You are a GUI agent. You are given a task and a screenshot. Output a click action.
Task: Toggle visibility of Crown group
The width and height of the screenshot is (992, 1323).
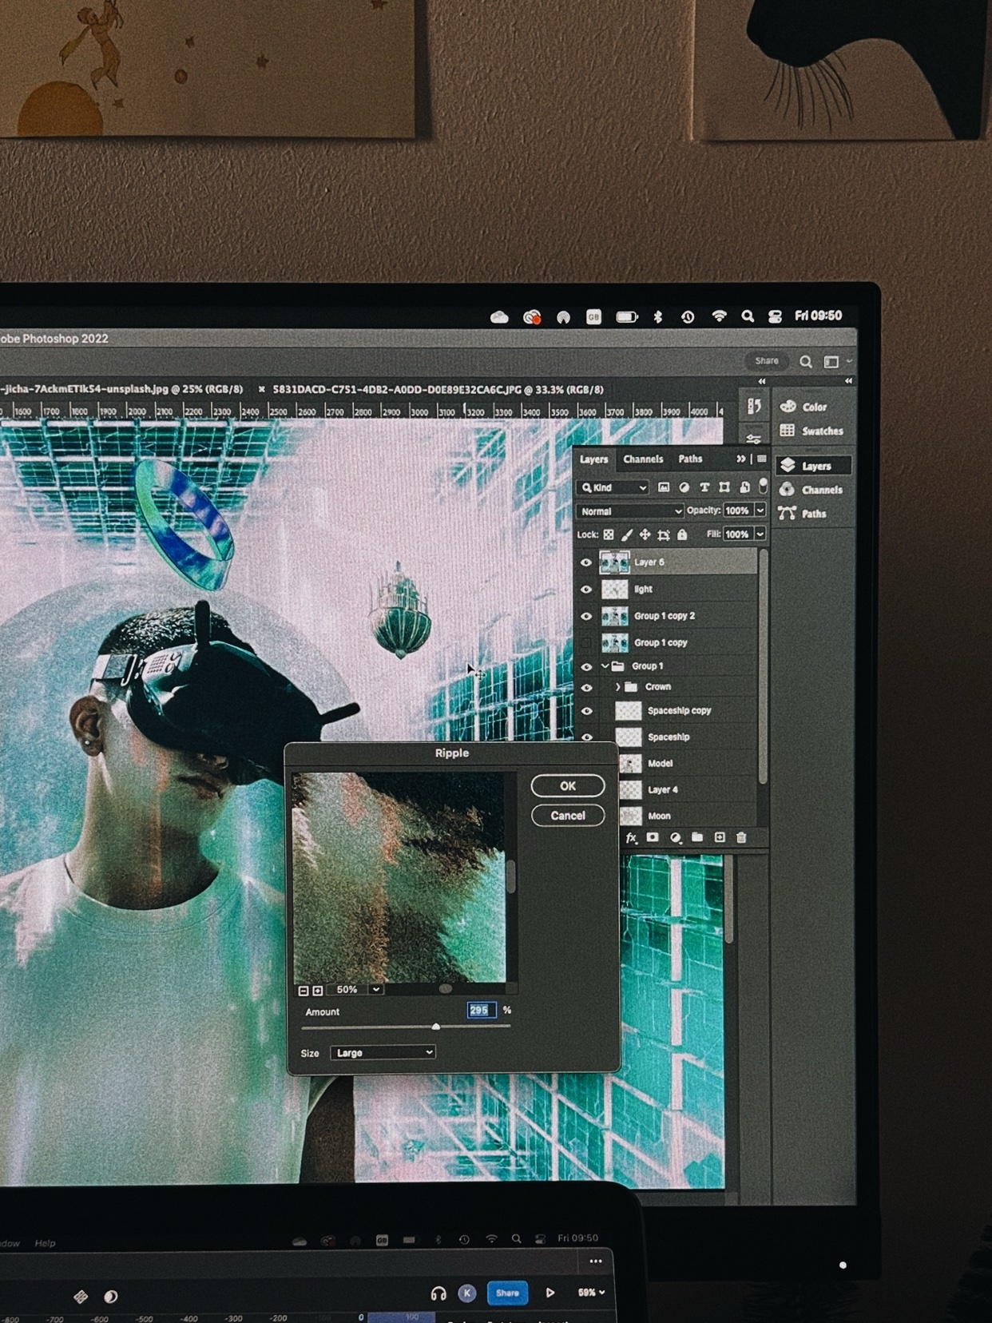(x=586, y=687)
